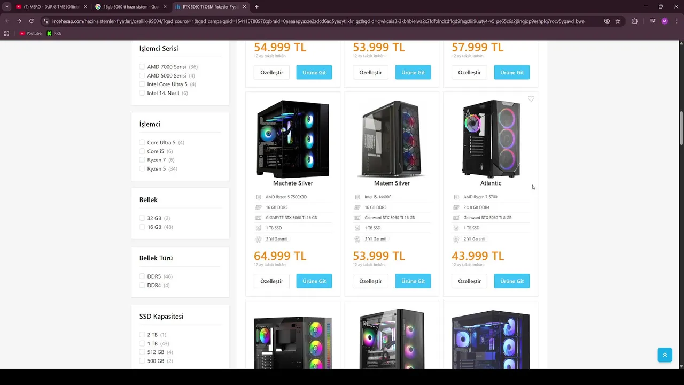684x385 pixels.
Task: Open new tab with plus icon
Action: click(256, 7)
